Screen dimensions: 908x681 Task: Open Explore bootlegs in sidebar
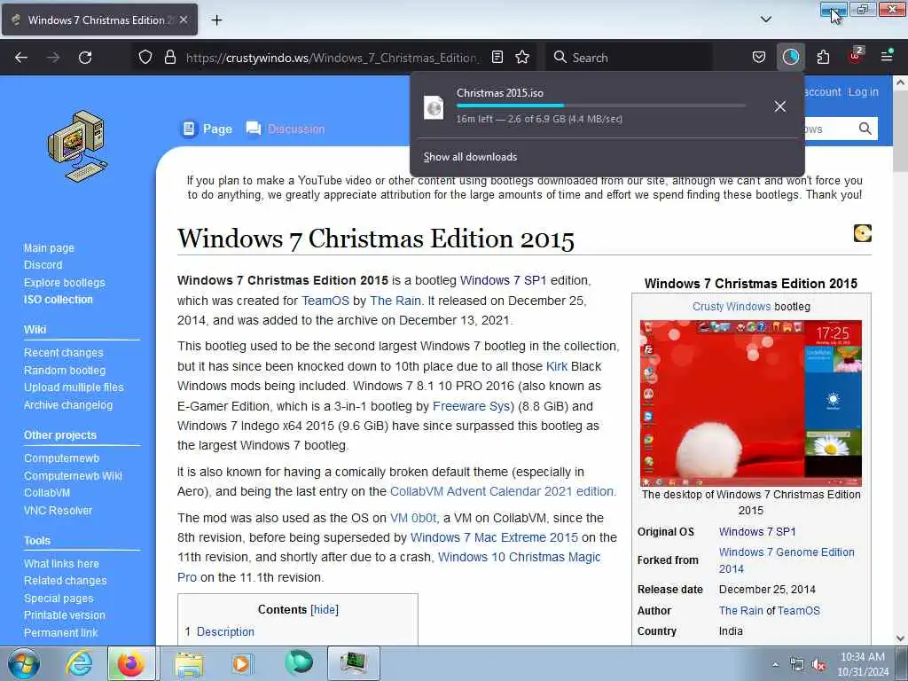pyautogui.click(x=64, y=283)
